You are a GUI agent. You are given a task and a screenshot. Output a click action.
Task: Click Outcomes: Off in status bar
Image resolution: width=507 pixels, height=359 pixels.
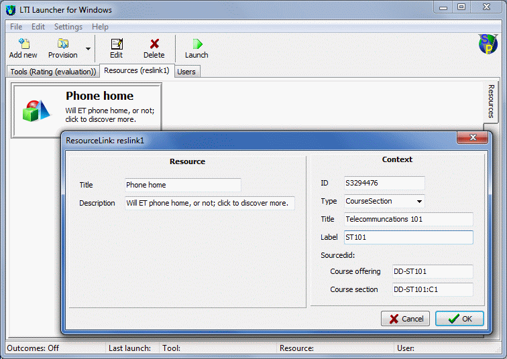33,348
